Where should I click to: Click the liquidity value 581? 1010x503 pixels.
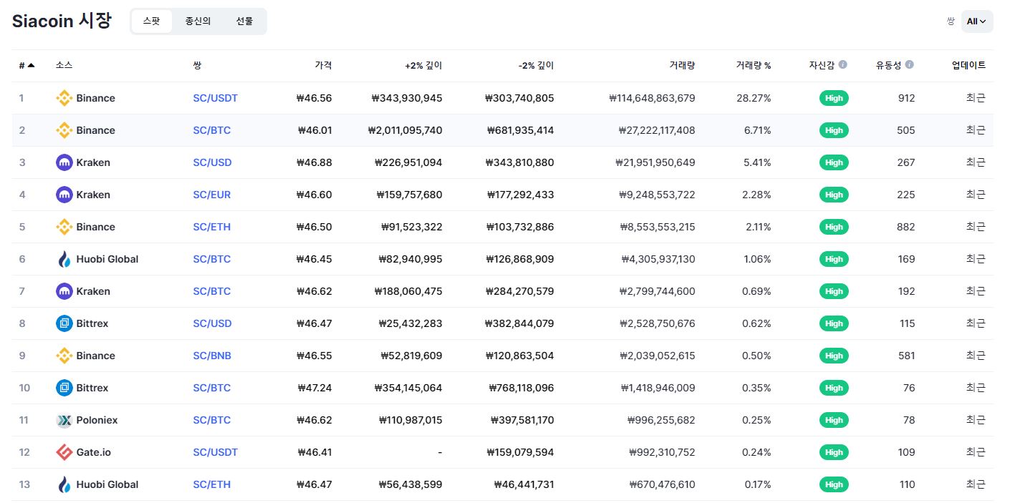point(907,356)
